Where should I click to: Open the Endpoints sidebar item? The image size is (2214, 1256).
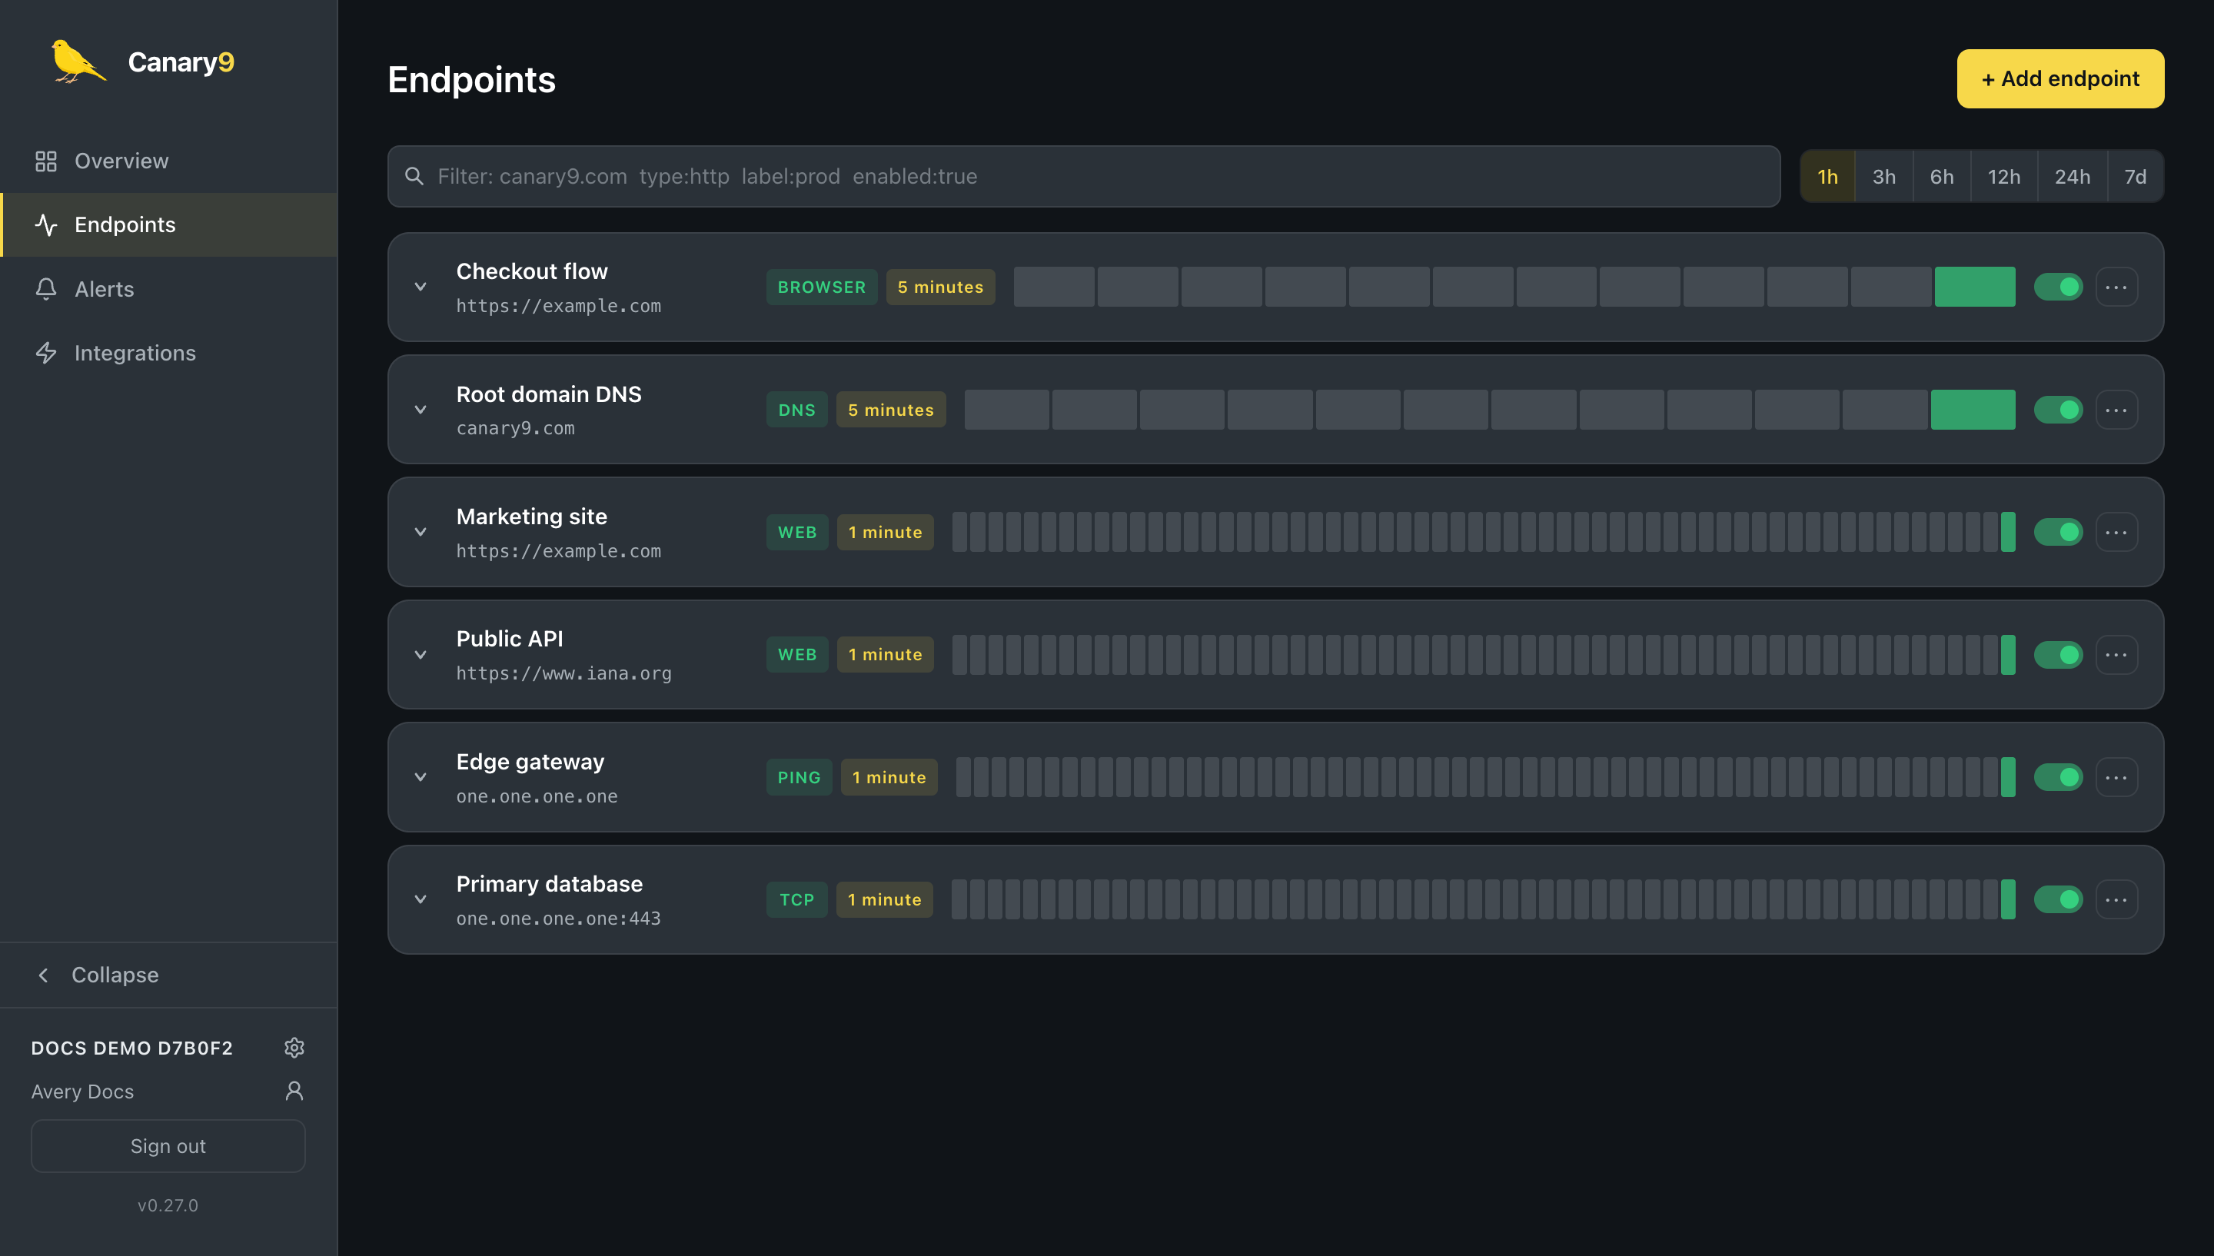pyautogui.click(x=169, y=225)
